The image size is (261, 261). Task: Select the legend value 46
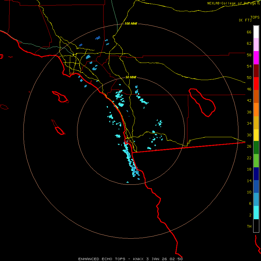click(x=249, y=89)
